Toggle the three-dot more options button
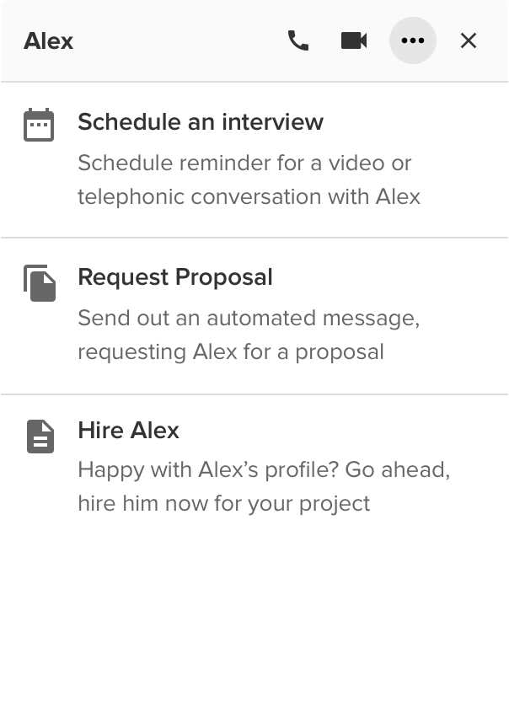Screen dimensions: 509x718 click(412, 40)
